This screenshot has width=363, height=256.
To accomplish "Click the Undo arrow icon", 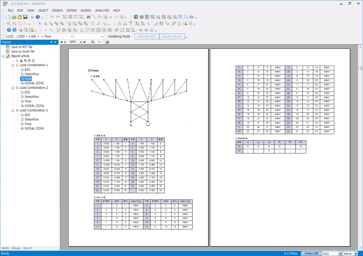I will pos(52,17).
